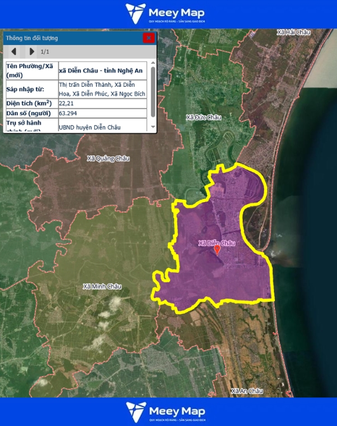
Task: Select the Xã Đức Châu map label
Action: pyautogui.click(x=204, y=118)
